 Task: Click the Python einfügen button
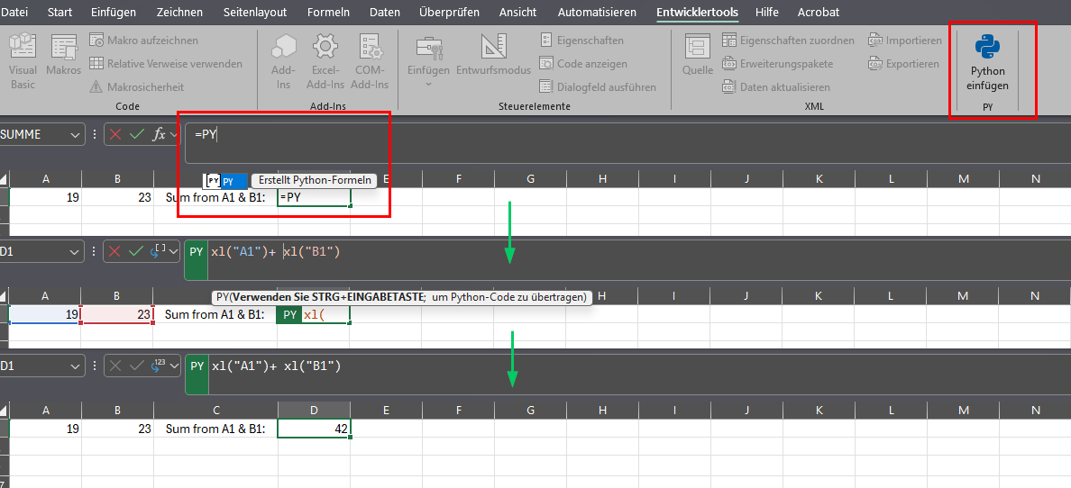pyautogui.click(x=987, y=63)
